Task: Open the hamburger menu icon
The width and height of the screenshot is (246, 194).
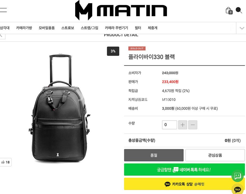Action: (3, 10)
